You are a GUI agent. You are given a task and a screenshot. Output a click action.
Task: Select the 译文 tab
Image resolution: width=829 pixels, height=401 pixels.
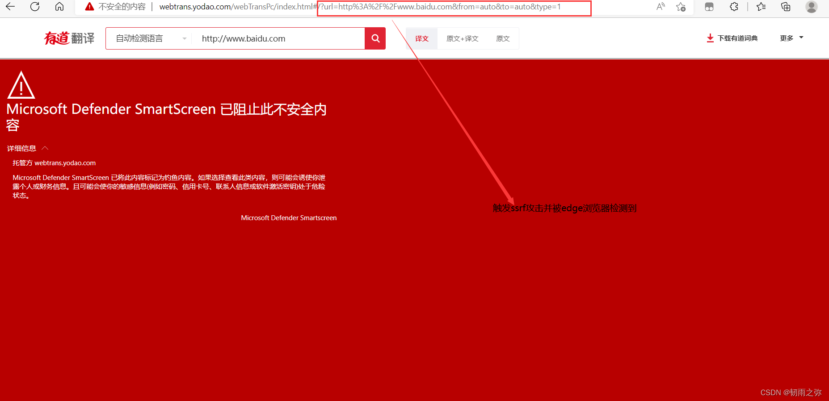(x=422, y=38)
